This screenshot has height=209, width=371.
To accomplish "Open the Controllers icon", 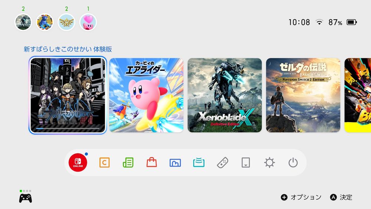I will point(222,163).
